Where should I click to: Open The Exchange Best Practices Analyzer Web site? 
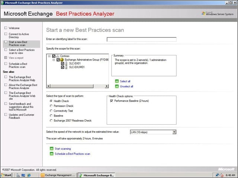[x=22, y=96]
